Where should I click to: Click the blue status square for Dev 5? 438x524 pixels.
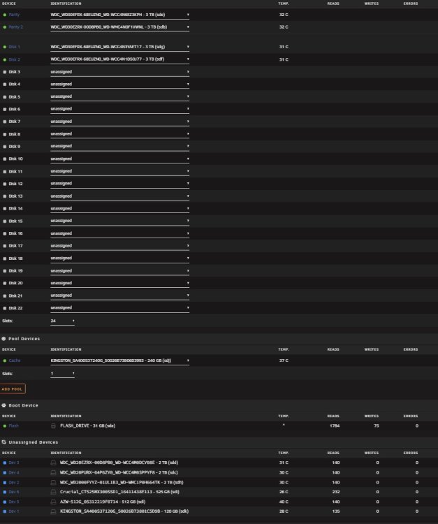tap(5, 502)
